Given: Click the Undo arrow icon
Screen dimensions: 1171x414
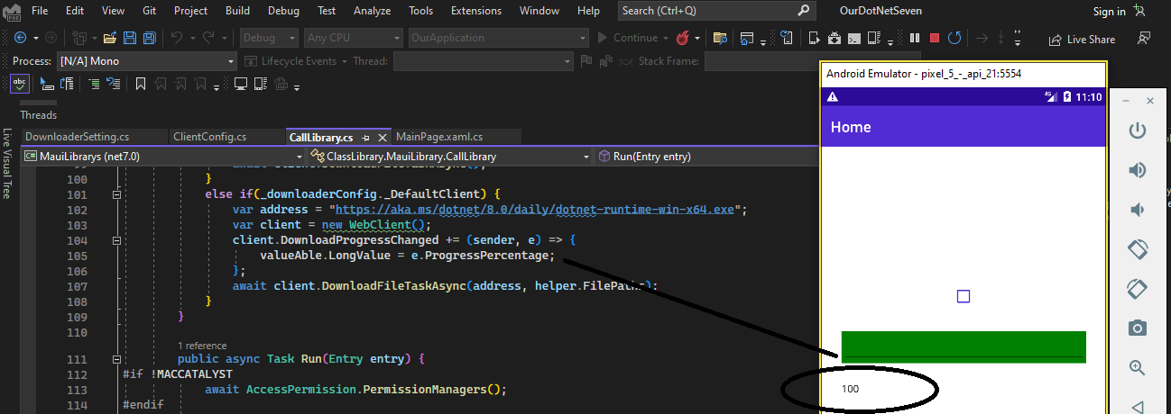Looking at the screenshot, I should (177, 39).
